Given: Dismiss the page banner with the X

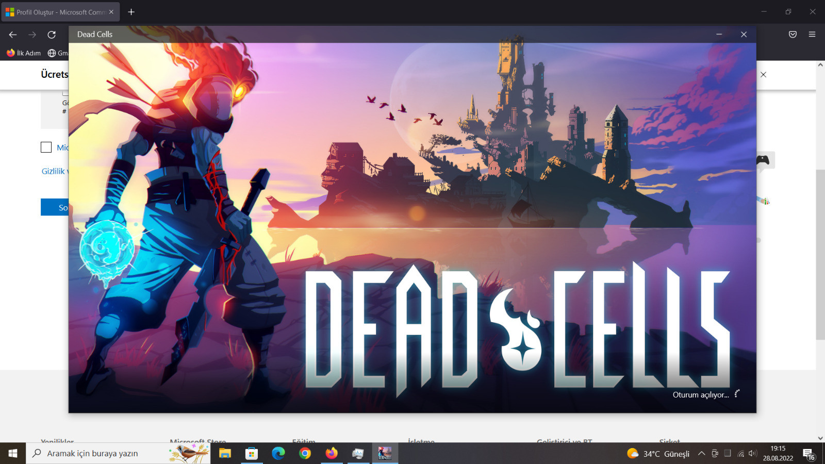Looking at the screenshot, I should 764,75.
